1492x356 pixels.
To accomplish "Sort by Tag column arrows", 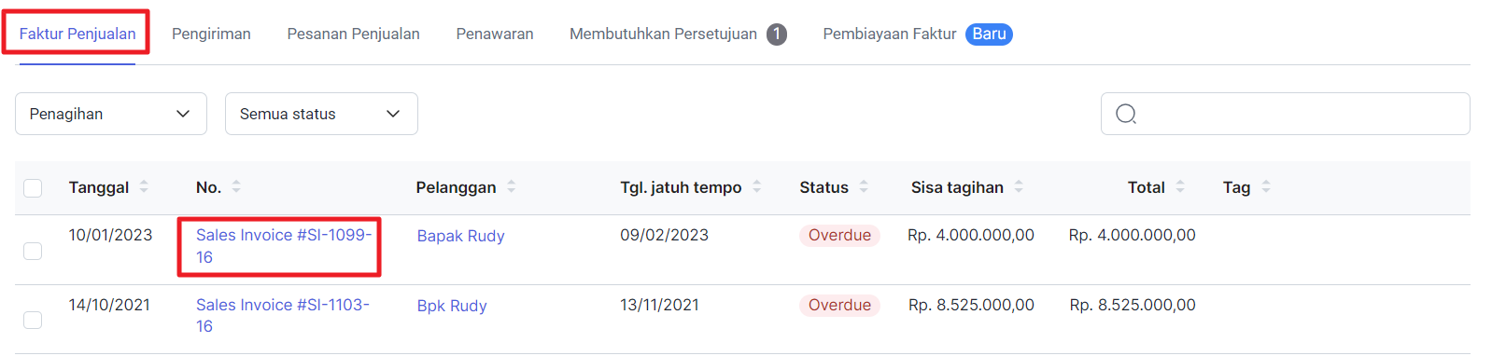I will [x=1266, y=187].
